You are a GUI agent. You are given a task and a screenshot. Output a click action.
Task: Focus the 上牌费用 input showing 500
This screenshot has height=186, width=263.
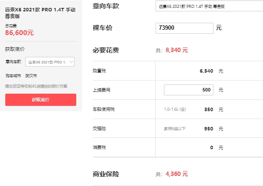point(188,90)
